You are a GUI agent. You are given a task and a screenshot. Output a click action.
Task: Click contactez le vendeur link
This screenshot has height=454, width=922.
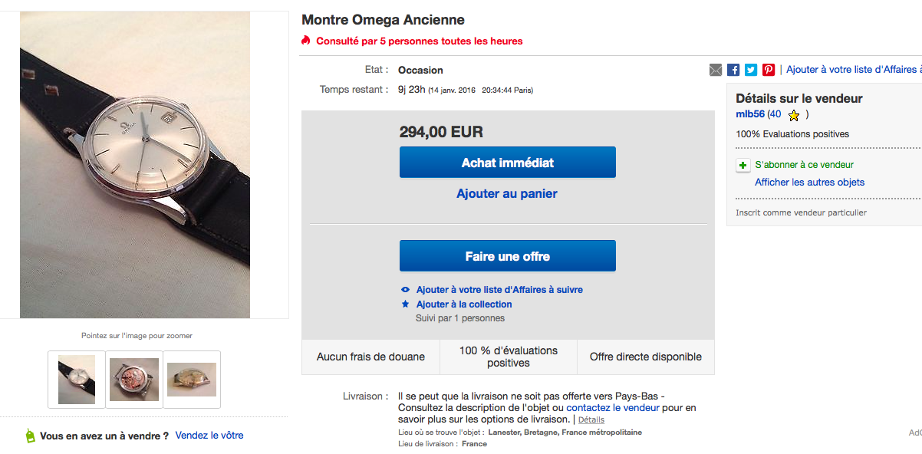click(613, 408)
